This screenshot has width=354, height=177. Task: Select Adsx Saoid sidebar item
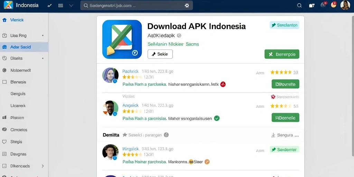(24, 47)
